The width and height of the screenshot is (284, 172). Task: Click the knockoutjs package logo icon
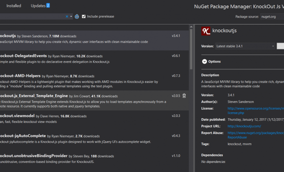coord(206,31)
